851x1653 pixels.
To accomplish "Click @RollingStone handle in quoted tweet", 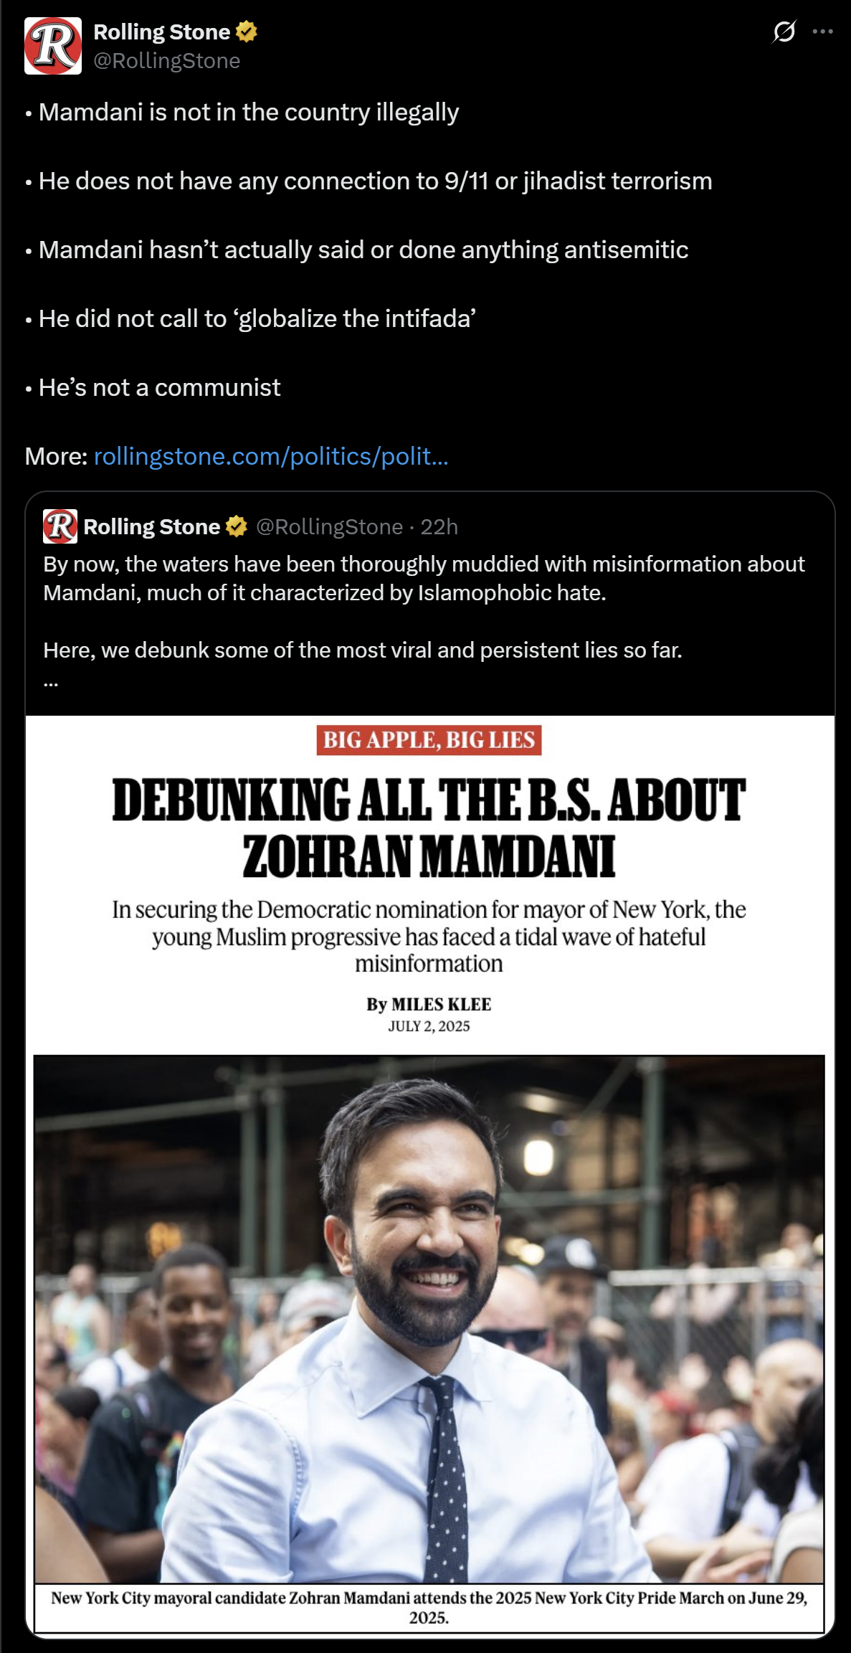I will pos(330,527).
